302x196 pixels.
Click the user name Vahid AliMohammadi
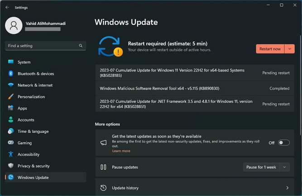46,23
